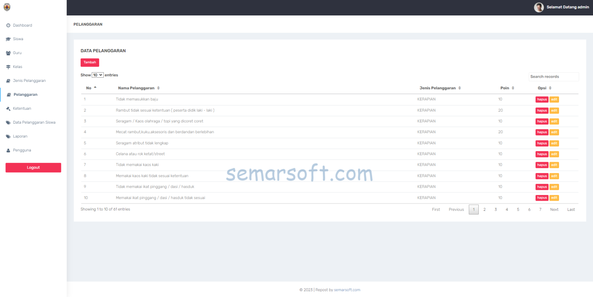
Task: Click the admin avatar in the top bar
Action: click(539, 7)
